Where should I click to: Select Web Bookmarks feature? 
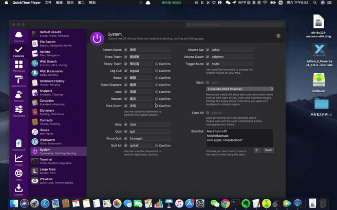point(59,73)
